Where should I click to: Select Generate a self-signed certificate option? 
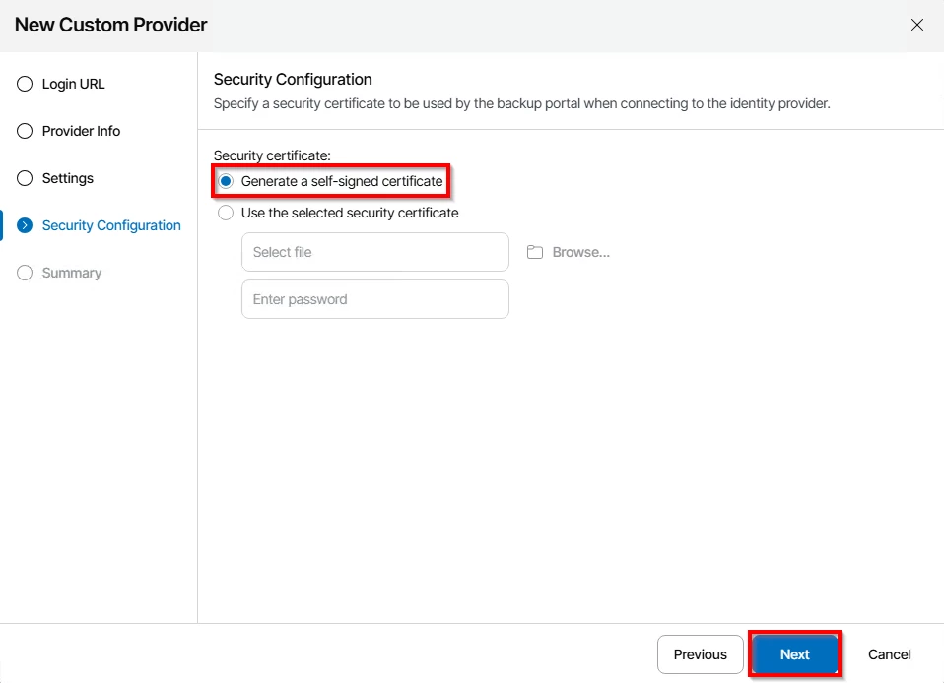coord(227,181)
